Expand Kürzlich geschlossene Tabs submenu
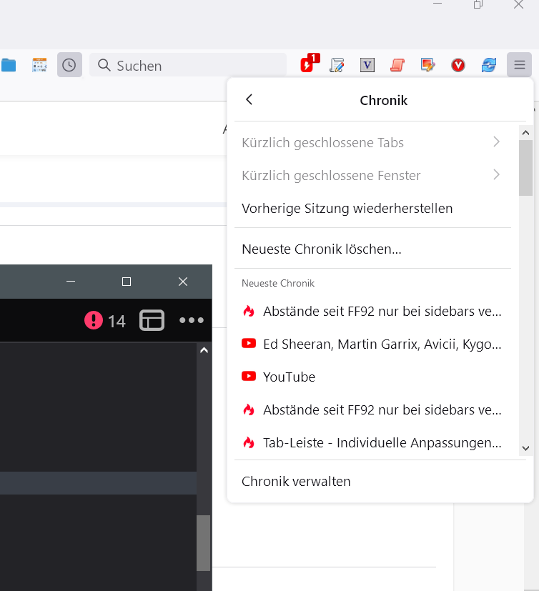This screenshot has height=591, width=539. click(372, 143)
